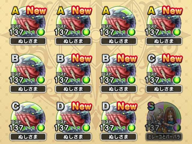Click green orb on the C-rank New card
This screenshot has width=192, height=144.
(177, 80)
